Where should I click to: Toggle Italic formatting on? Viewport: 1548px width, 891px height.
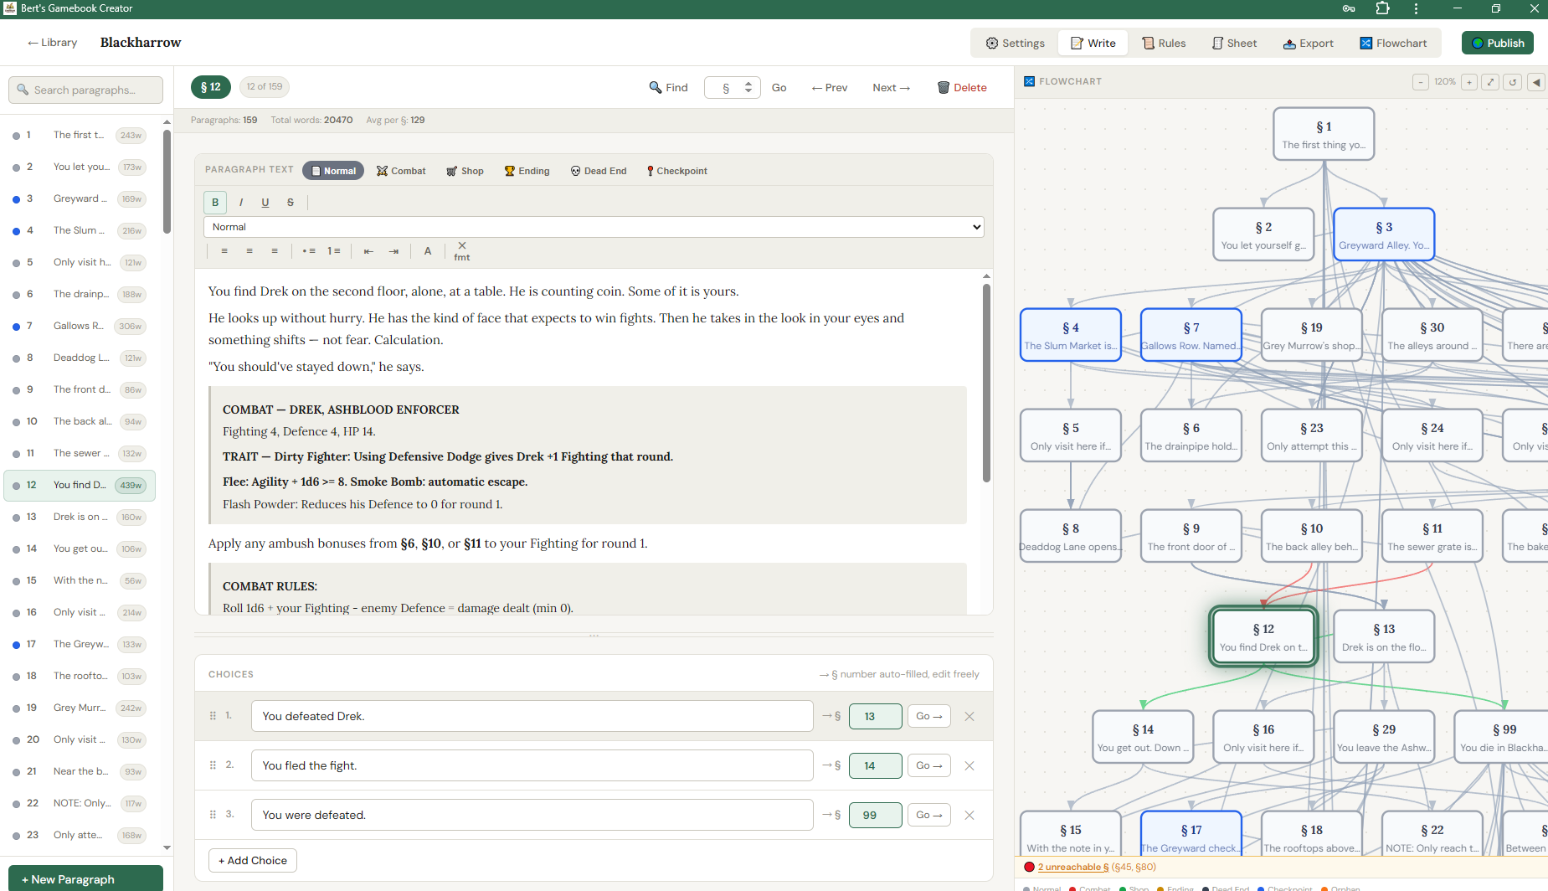pyautogui.click(x=240, y=202)
